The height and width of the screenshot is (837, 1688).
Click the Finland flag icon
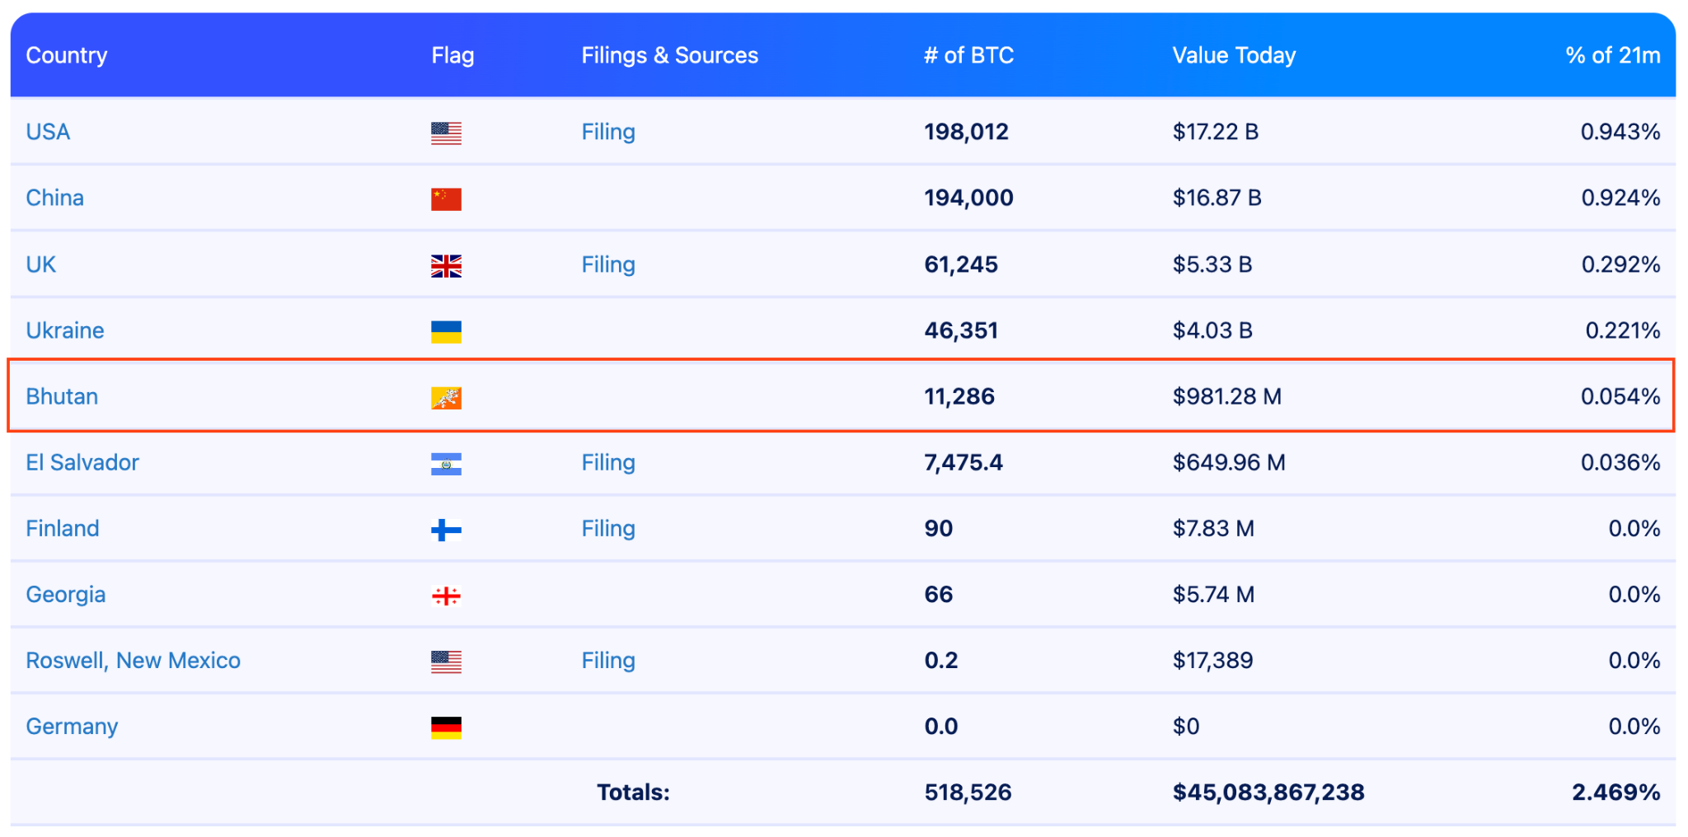coord(446,530)
